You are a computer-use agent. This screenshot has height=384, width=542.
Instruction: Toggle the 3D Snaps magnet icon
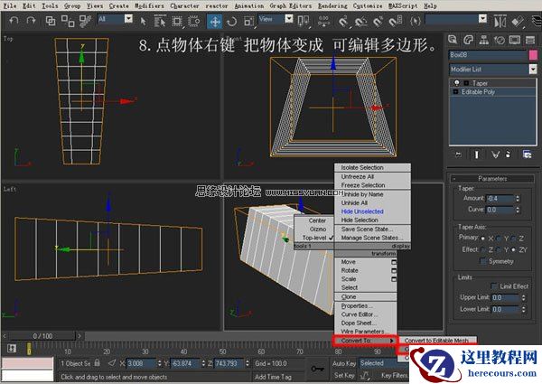point(342,22)
